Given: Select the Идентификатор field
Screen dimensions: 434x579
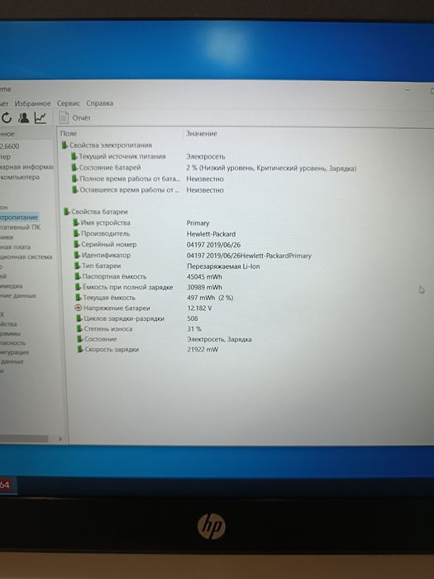Looking at the screenshot, I should (106, 255).
